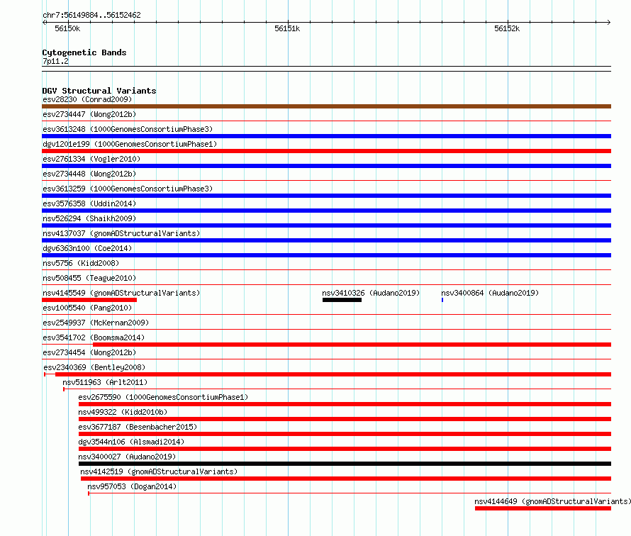Open variant esv3541702 (Boomsma2014)

click(x=94, y=337)
